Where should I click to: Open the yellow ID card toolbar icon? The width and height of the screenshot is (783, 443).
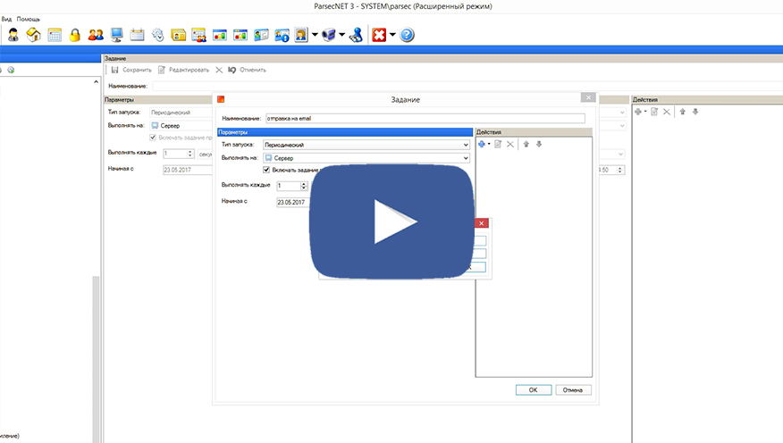[178, 35]
